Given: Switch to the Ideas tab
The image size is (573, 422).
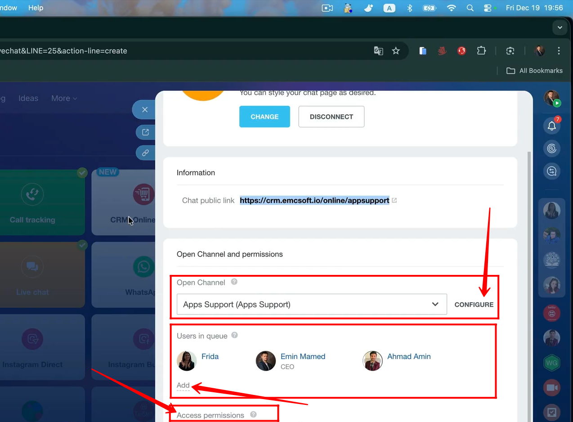Looking at the screenshot, I should [x=28, y=98].
